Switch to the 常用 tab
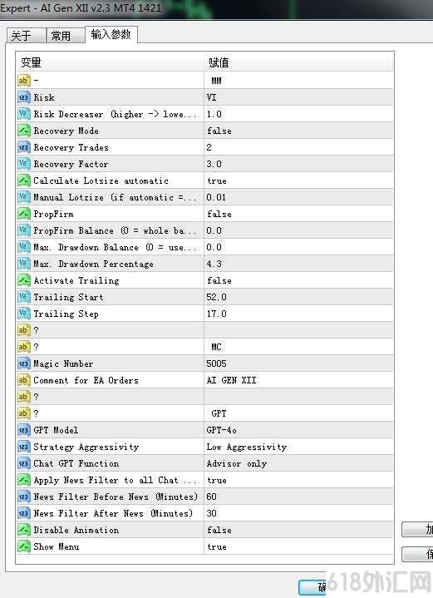 pos(66,36)
